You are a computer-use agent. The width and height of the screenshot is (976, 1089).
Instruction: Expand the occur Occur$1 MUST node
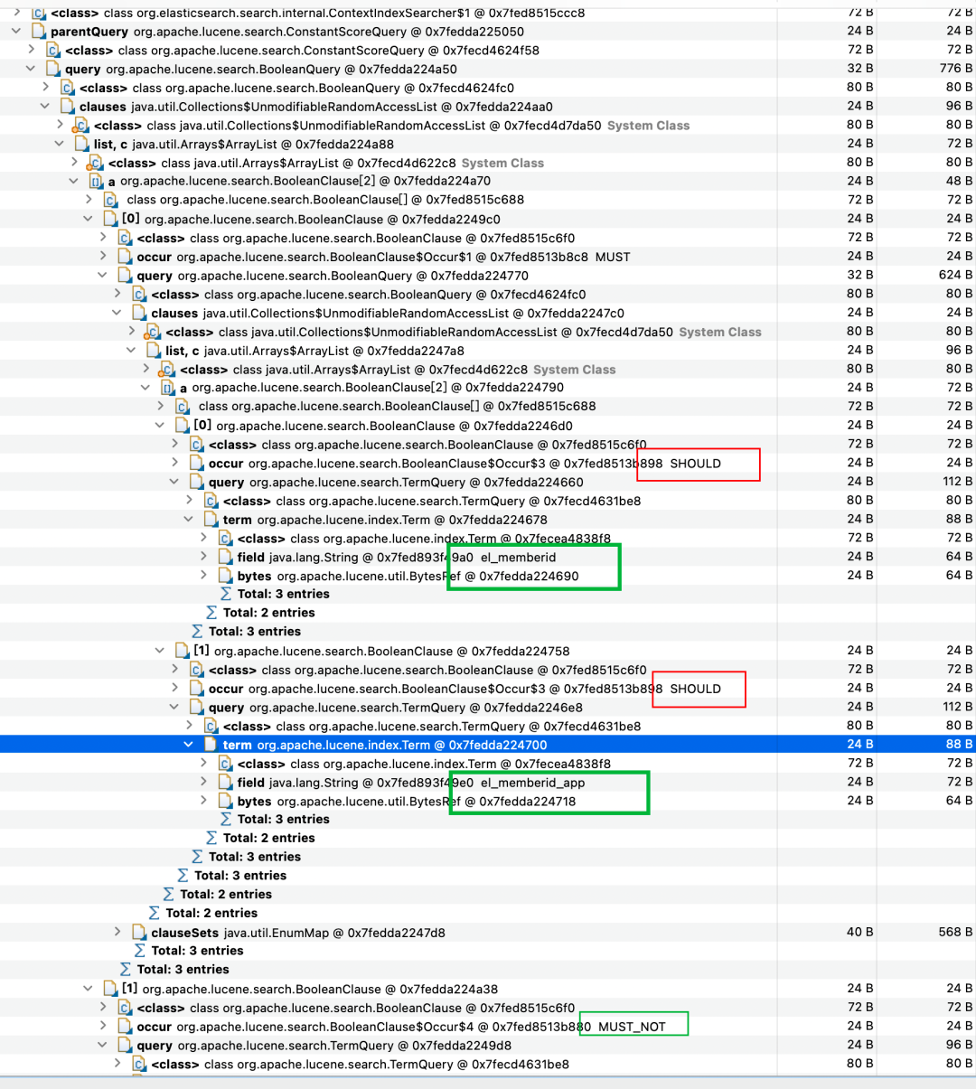(103, 257)
